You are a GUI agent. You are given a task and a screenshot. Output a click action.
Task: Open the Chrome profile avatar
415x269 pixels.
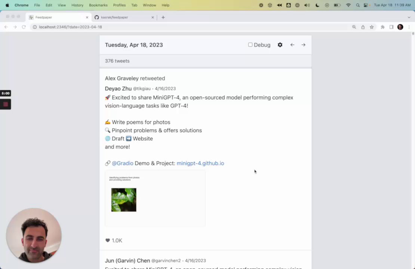point(400,27)
